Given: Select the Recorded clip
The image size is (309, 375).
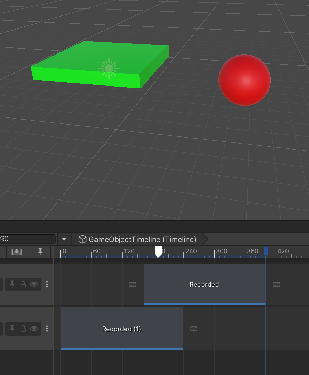Looking at the screenshot, I should point(204,284).
